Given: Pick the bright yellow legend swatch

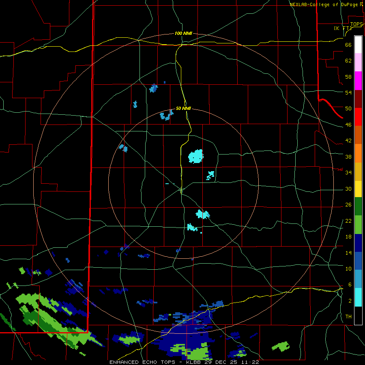Looking at the screenshot, I should tap(358, 189).
